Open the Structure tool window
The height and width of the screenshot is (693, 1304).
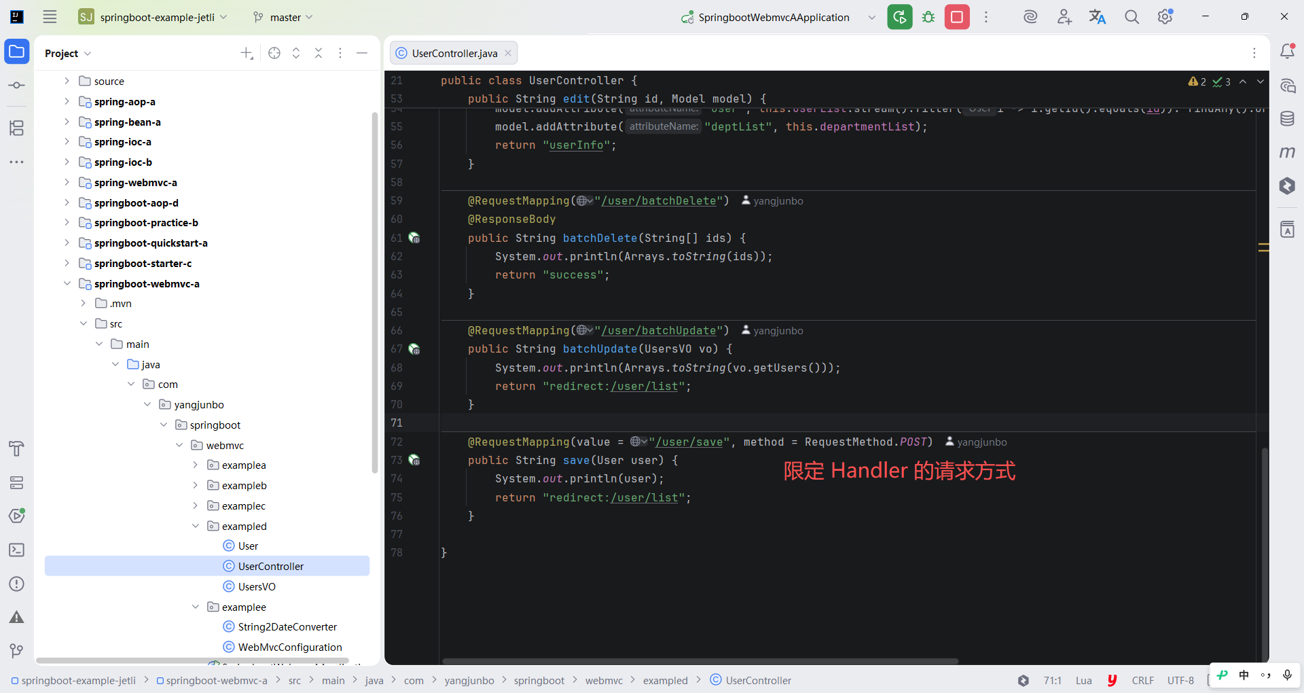(x=17, y=128)
